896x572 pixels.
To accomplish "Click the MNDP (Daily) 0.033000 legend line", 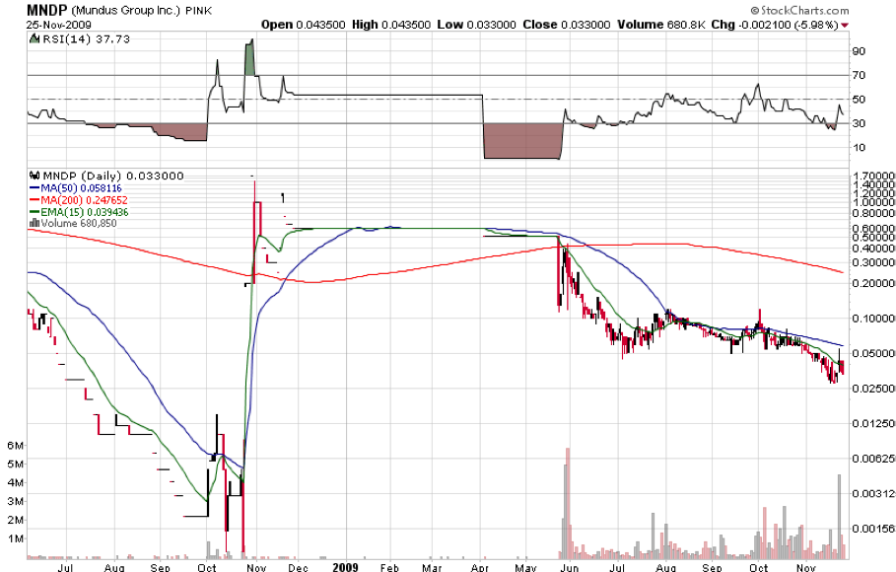I will (106, 176).
